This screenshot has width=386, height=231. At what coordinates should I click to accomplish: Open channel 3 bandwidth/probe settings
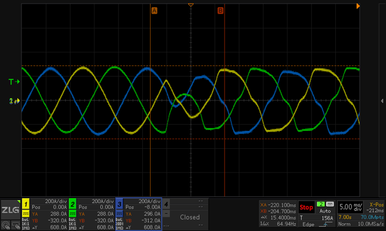(120, 224)
